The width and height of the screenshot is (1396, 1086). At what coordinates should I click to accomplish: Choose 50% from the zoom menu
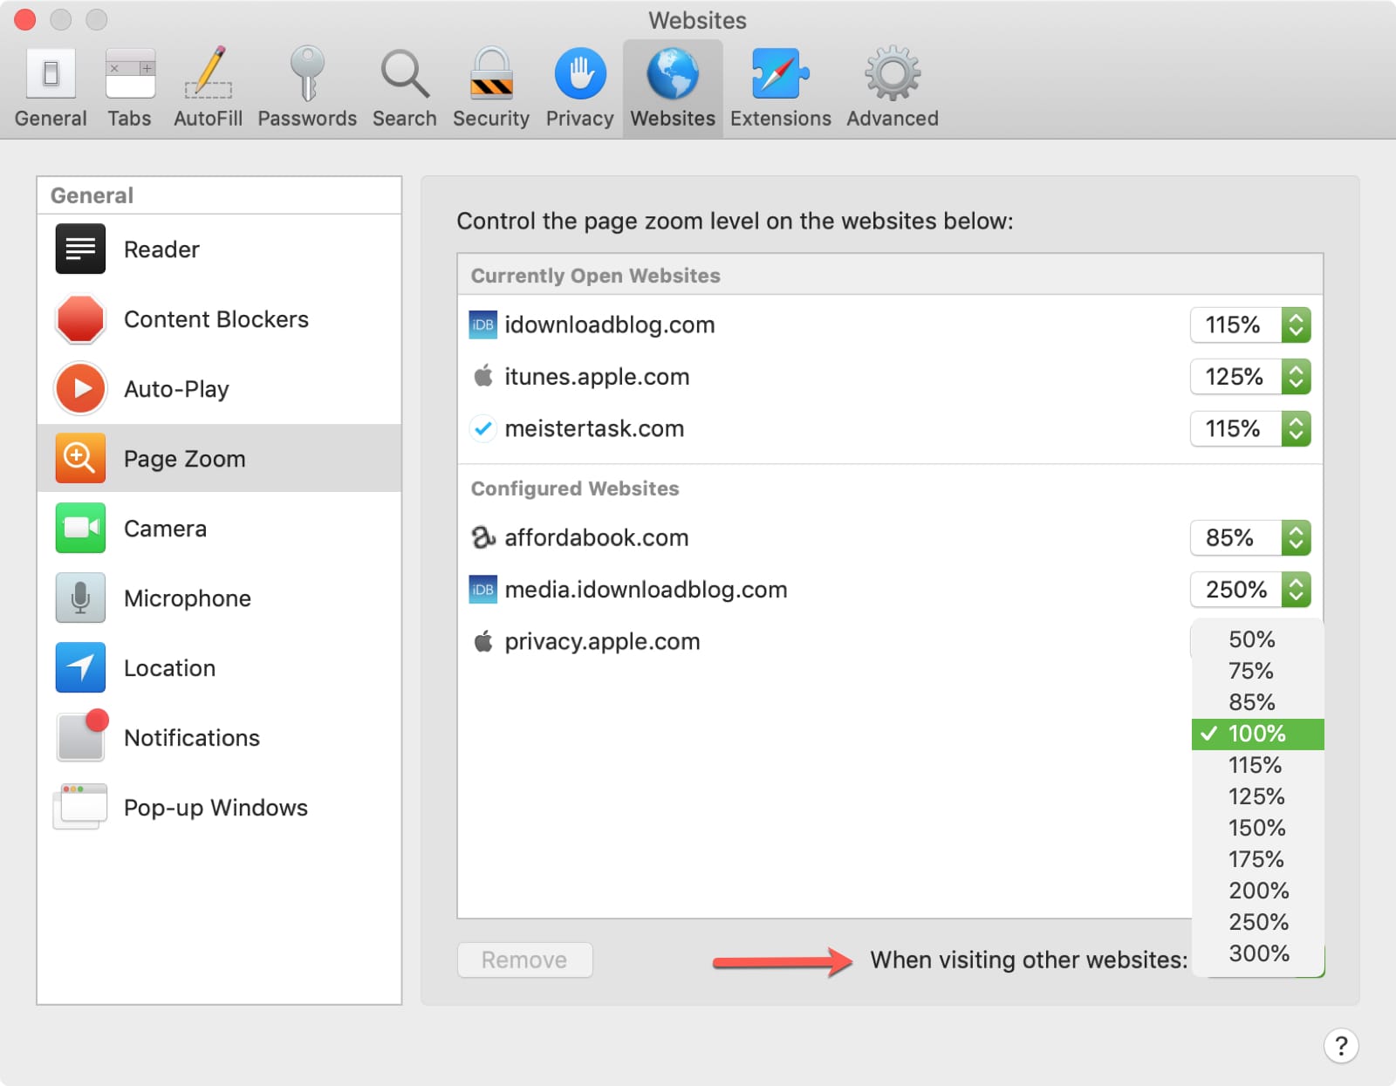click(x=1257, y=639)
